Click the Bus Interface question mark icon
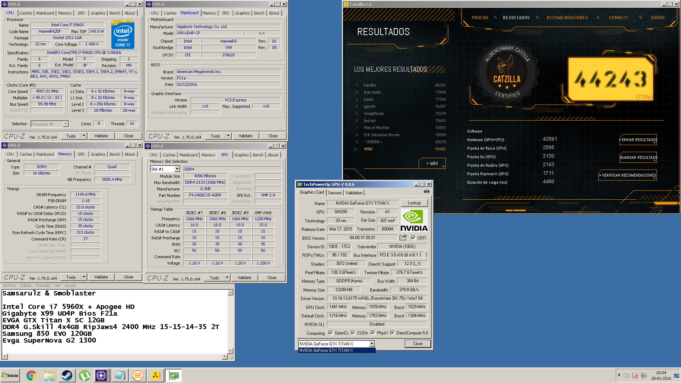This screenshot has width=681, height=383. click(426, 255)
